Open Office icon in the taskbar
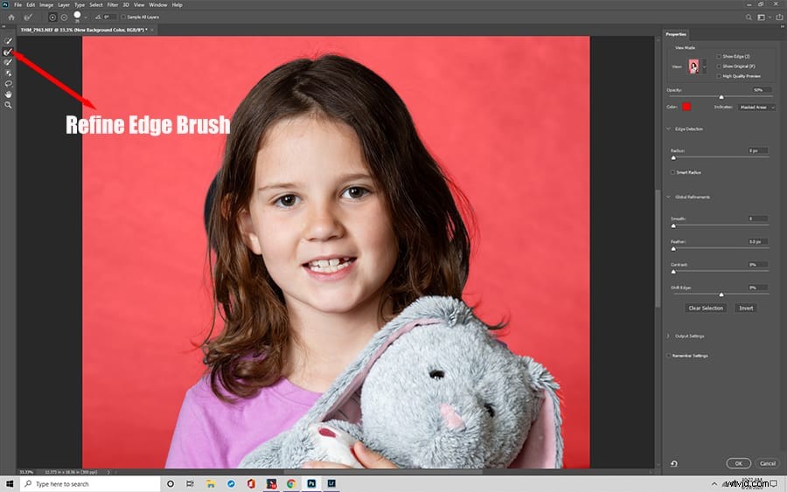 (250, 484)
